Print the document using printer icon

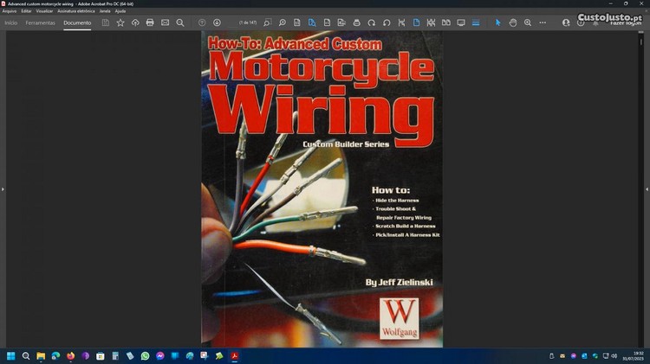click(150, 22)
